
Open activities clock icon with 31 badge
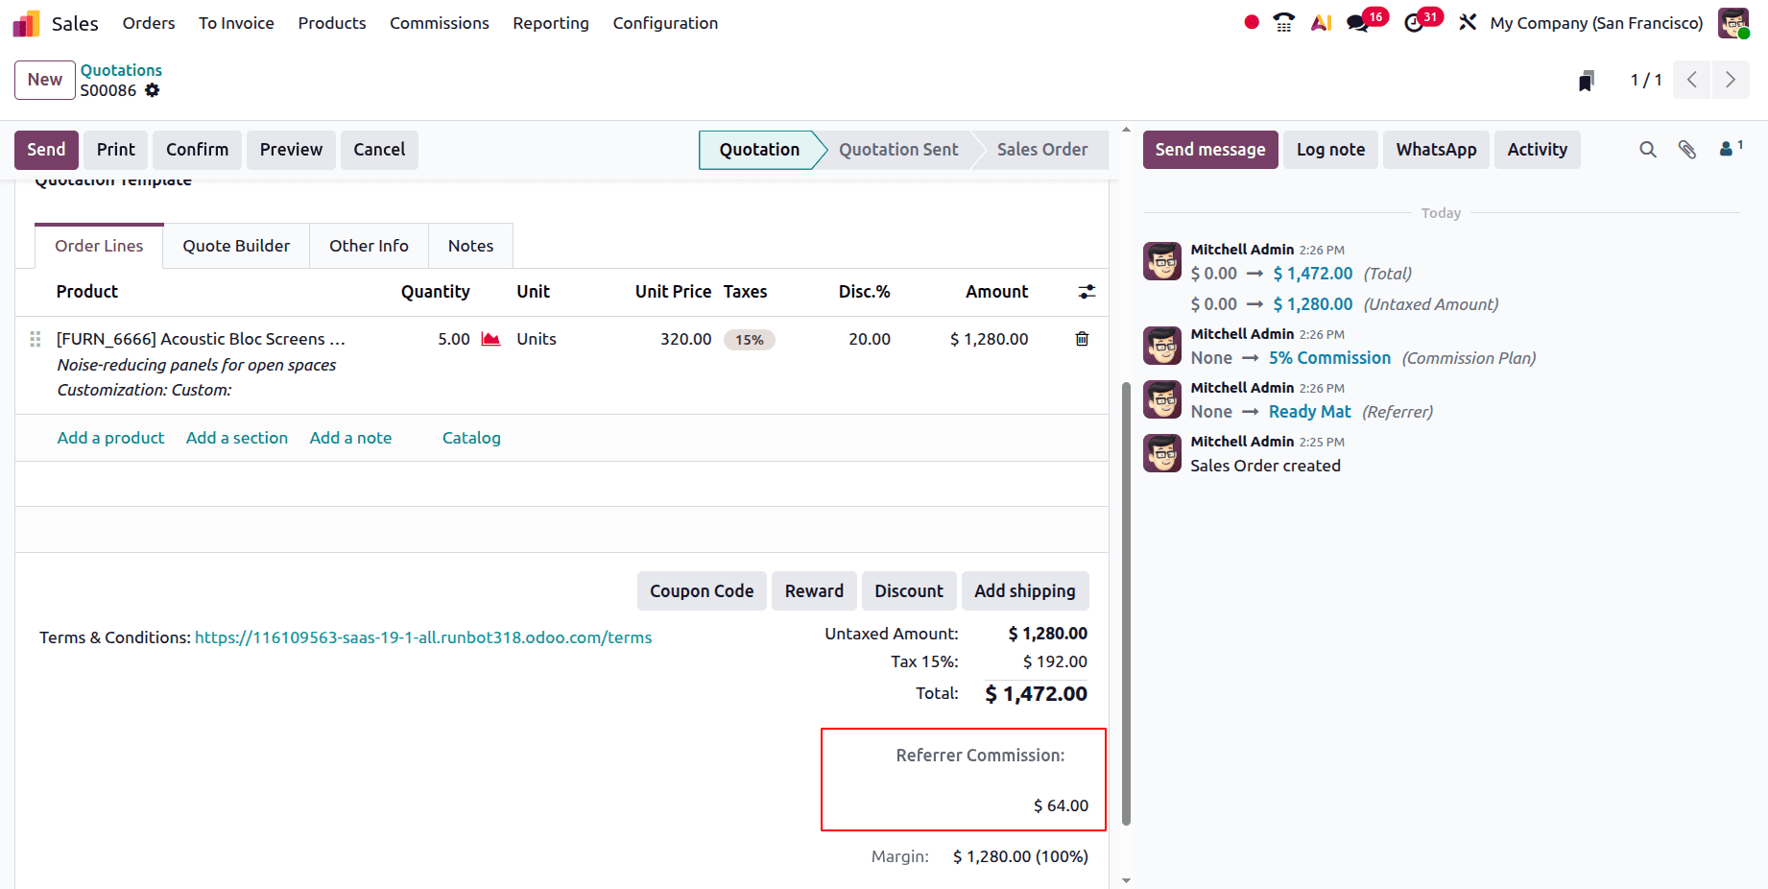1414,22
